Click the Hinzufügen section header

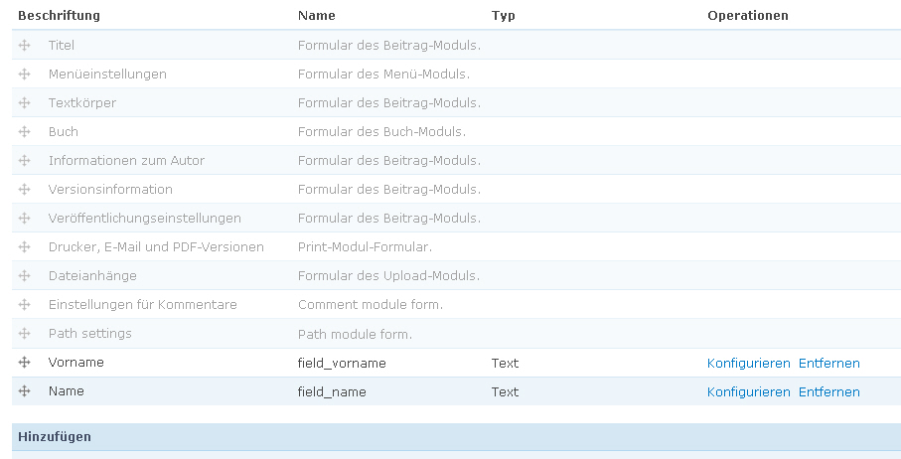click(55, 437)
